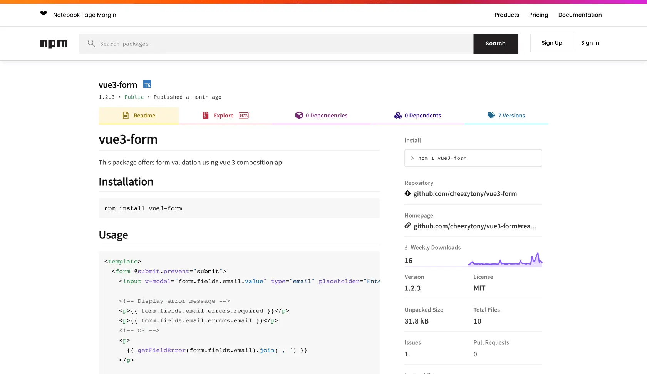Click the Pull Requests count 0

tap(475, 354)
